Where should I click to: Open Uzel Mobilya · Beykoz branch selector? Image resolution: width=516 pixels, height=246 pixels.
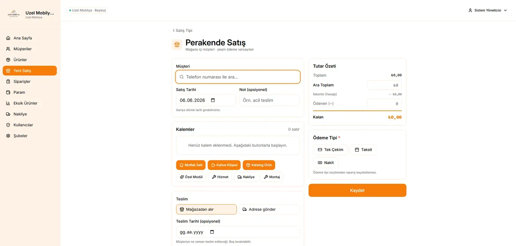click(87, 10)
